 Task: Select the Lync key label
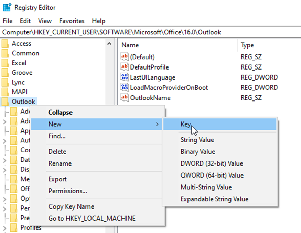[18, 82]
